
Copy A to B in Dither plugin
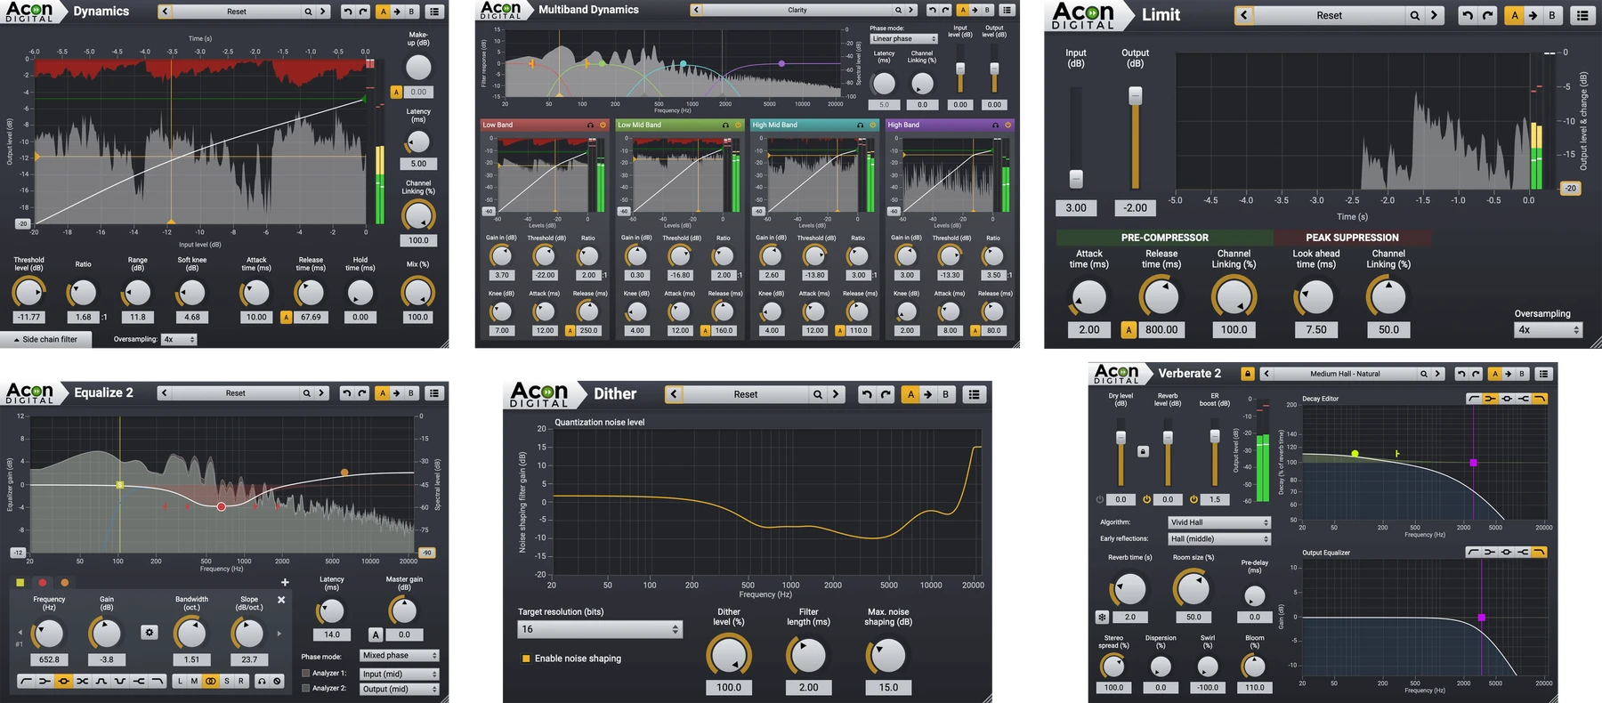(927, 394)
